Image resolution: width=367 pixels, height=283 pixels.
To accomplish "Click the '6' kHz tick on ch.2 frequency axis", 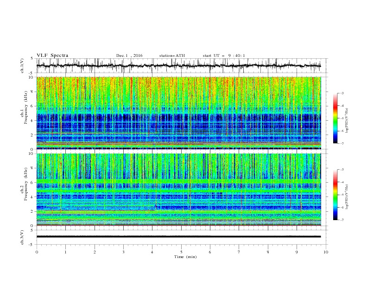I will pos(32,183).
